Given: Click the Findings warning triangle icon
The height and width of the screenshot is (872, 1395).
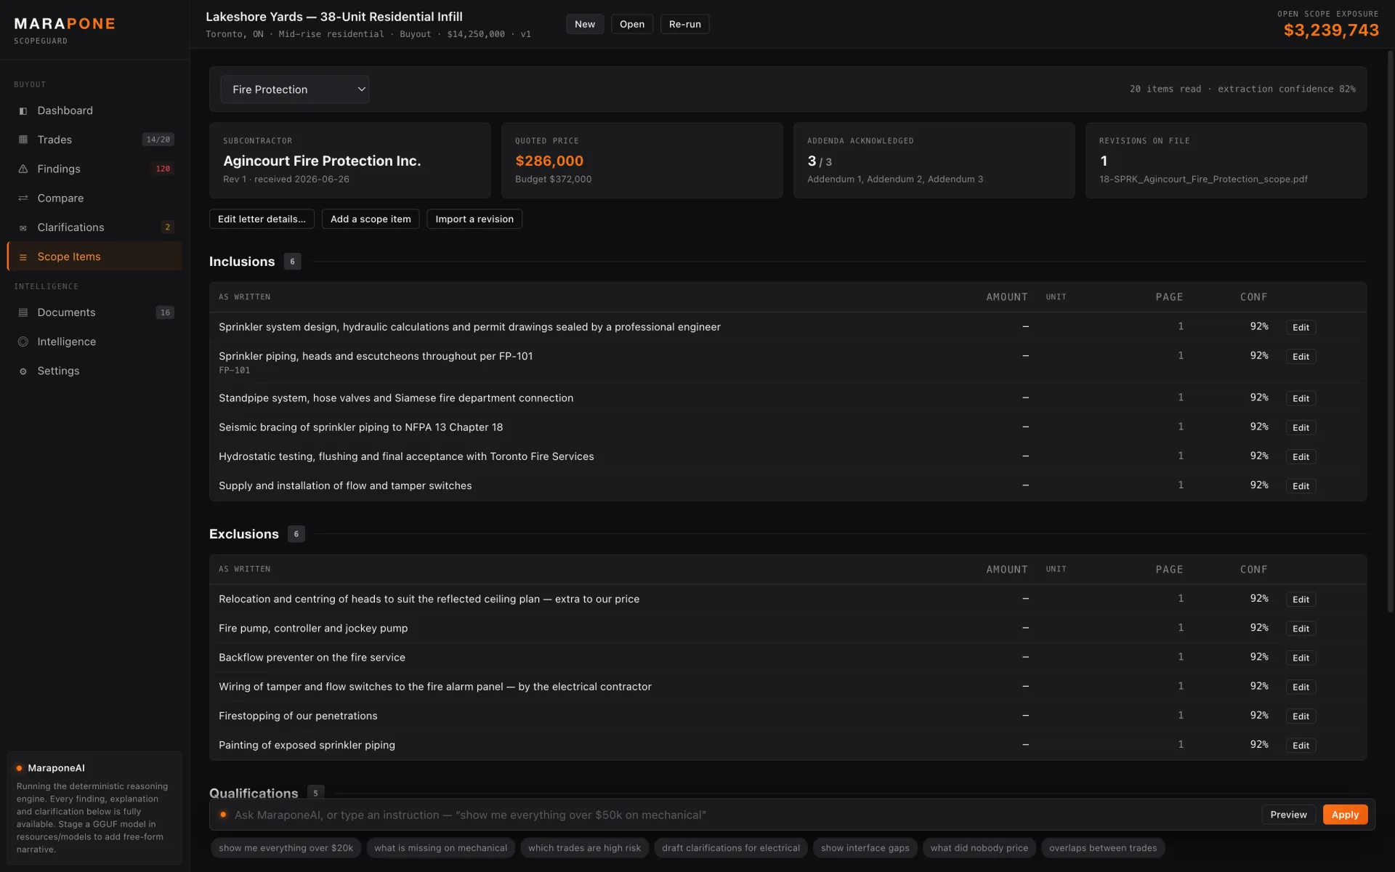Looking at the screenshot, I should click(23, 169).
